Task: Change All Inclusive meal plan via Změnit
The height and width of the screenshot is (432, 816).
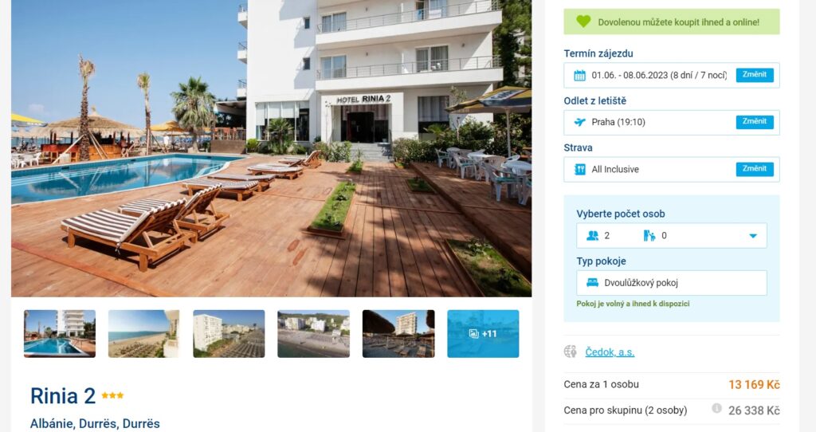Action: pos(755,169)
